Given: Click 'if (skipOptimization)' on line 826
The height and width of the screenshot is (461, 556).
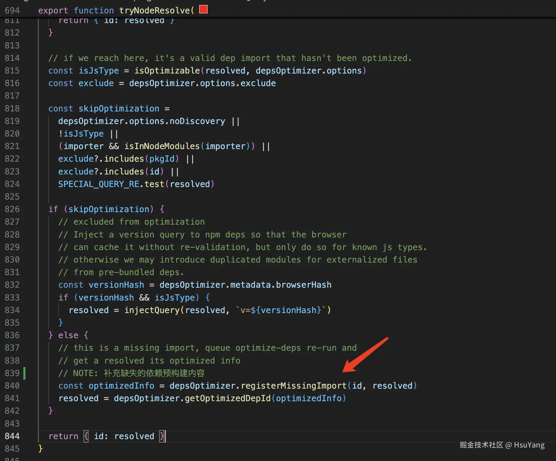Looking at the screenshot, I should click(101, 209).
